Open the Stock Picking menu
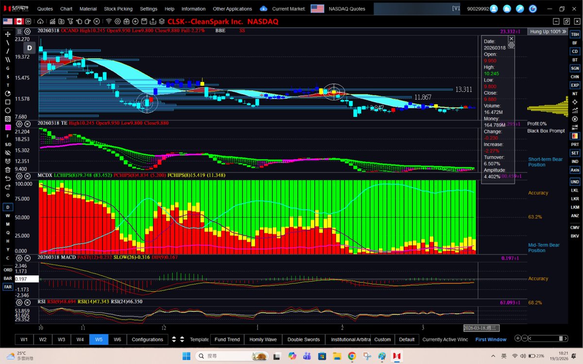This screenshot has width=583, height=364. pyautogui.click(x=118, y=9)
